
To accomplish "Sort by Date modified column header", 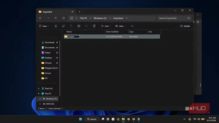I will pyautogui.click(x=112, y=32).
